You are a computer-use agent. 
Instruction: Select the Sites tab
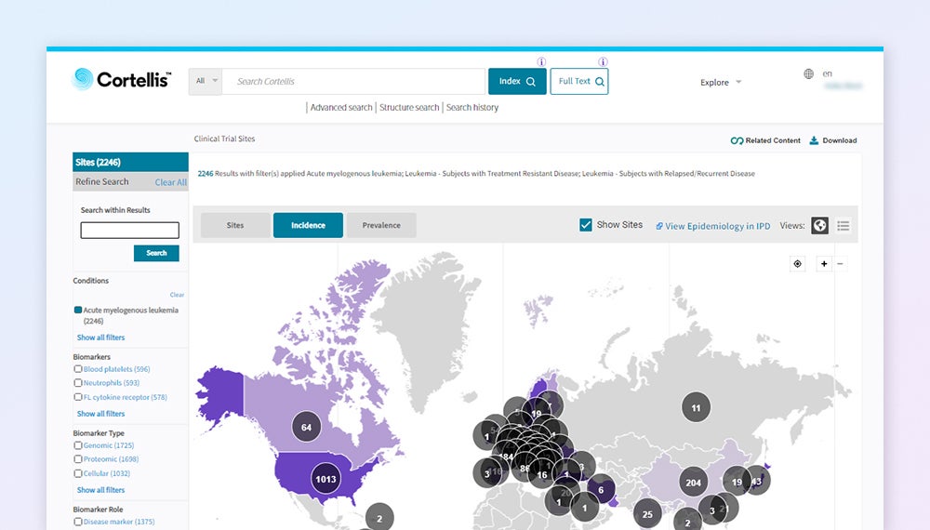235,225
